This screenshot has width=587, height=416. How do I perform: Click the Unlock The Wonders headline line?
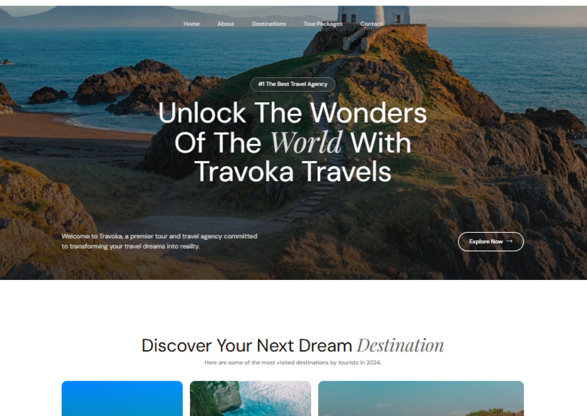[x=293, y=113]
